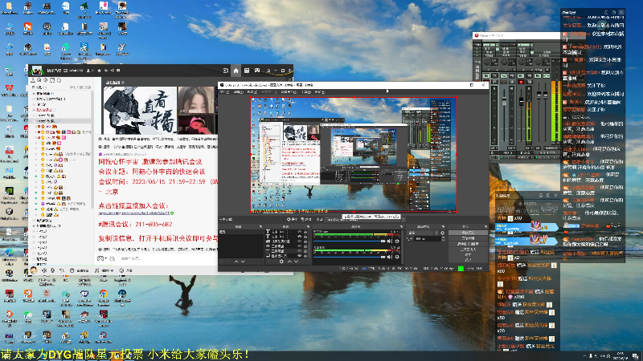The width and height of the screenshot is (643, 361).
Task: Click the Filters icon in OBS source toolbar
Action: 306,219
